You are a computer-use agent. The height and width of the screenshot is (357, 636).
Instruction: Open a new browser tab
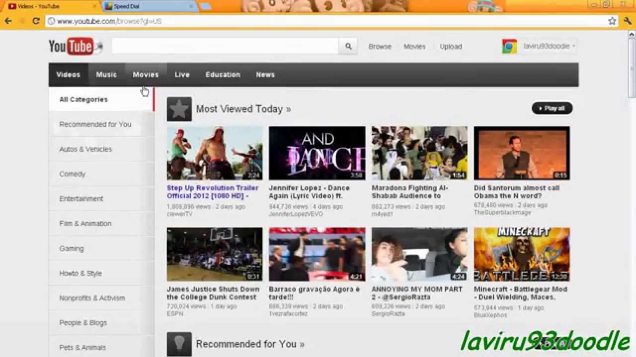[205, 6]
